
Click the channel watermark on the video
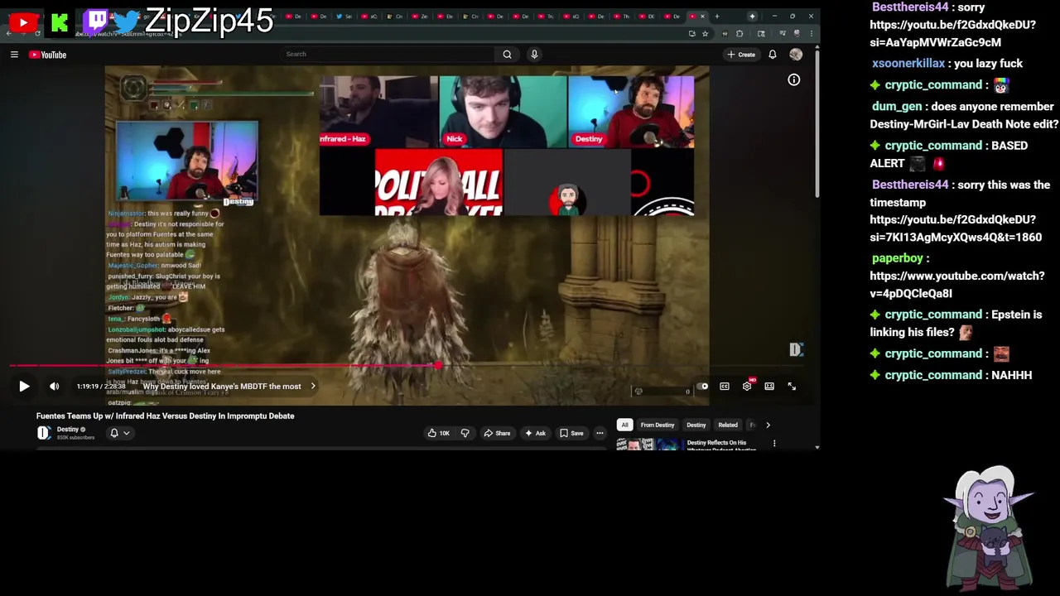[x=795, y=349]
